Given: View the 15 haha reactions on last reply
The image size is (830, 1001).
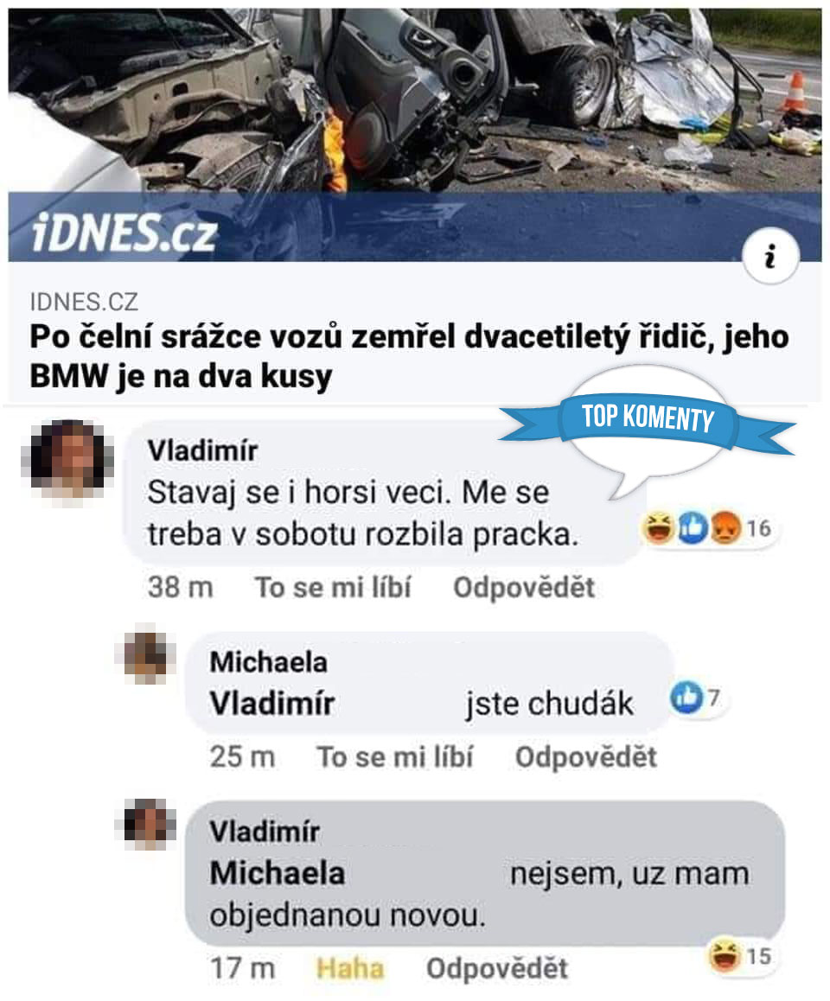Looking at the screenshot, I should (743, 956).
